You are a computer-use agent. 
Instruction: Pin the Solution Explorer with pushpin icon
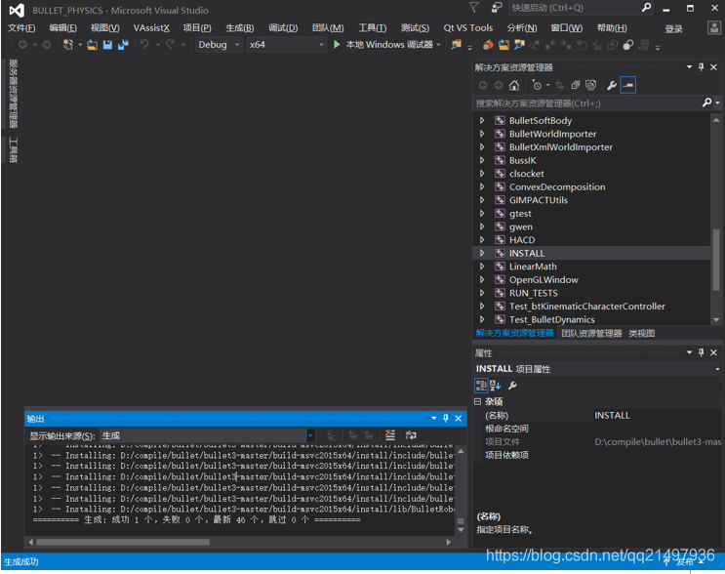tap(702, 67)
